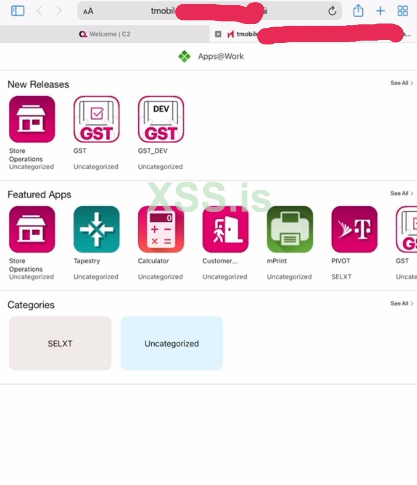Expand See All for Featured Apps
The image size is (417, 485).
pos(401,193)
